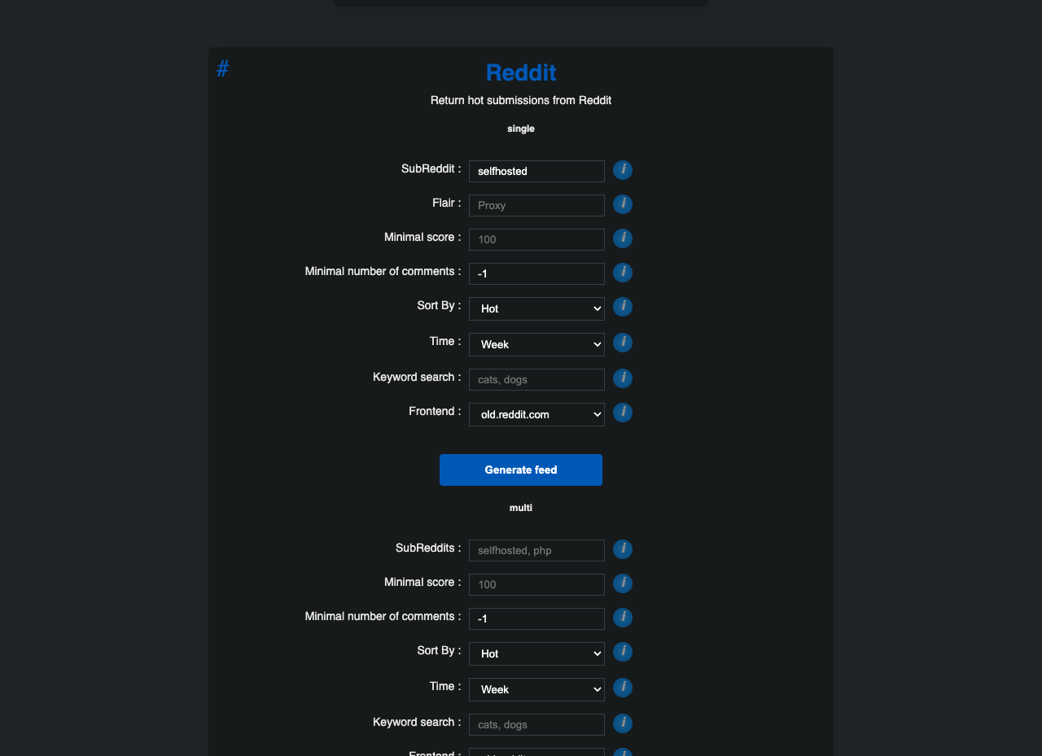The height and width of the screenshot is (756, 1042).
Task: Expand the Frontend old.reddit.com dropdown
Action: point(536,414)
